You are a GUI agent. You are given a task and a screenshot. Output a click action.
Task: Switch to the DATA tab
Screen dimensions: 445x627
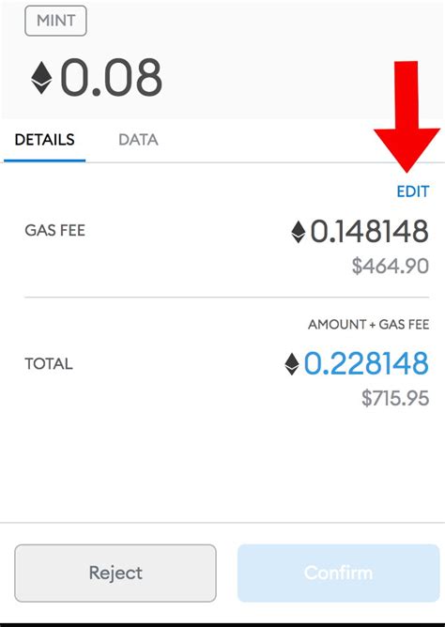[x=138, y=140]
